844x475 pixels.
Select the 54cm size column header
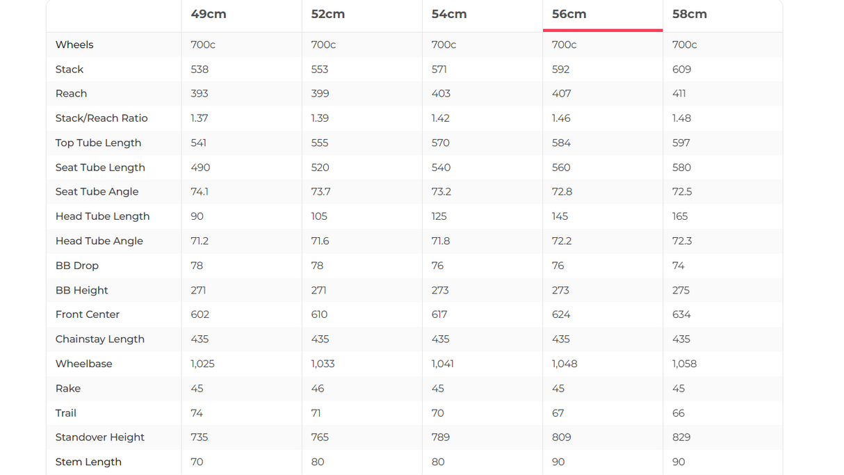click(448, 15)
